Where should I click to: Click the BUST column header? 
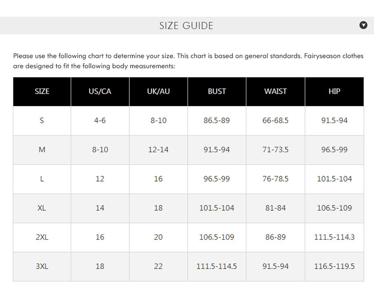coord(216,91)
